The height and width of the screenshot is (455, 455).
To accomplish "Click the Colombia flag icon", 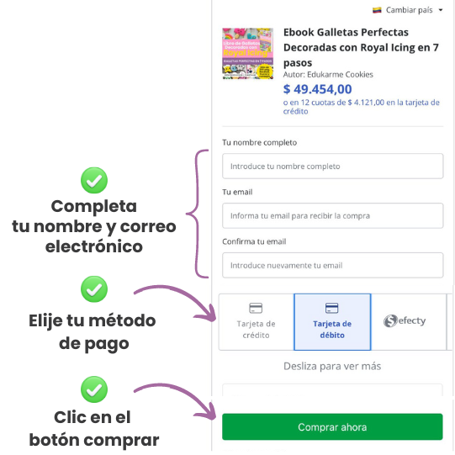I will tap(377, 10).
